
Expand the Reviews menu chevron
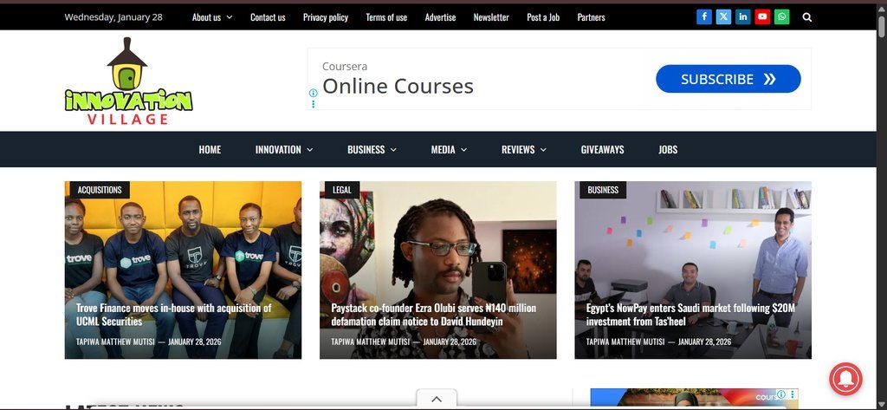(x=544, y=149)
